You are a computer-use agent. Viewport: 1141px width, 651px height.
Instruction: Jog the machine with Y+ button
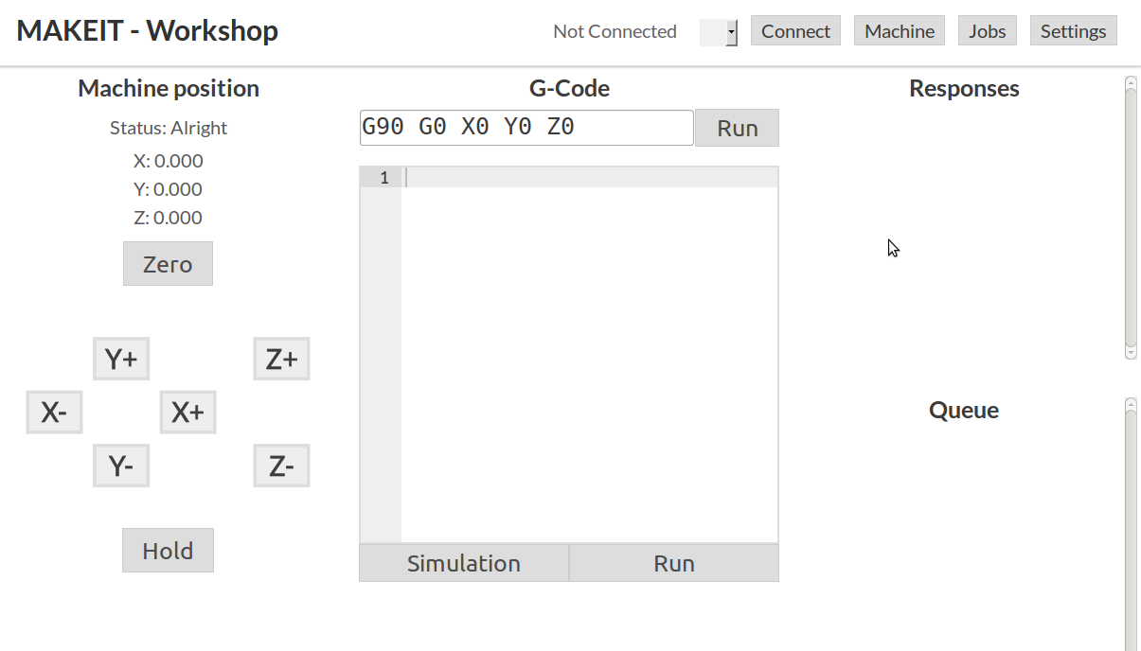coord(121,360)
